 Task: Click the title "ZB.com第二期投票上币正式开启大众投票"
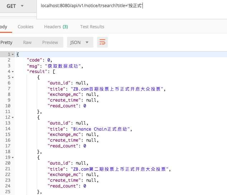click(x=120, y=169)
